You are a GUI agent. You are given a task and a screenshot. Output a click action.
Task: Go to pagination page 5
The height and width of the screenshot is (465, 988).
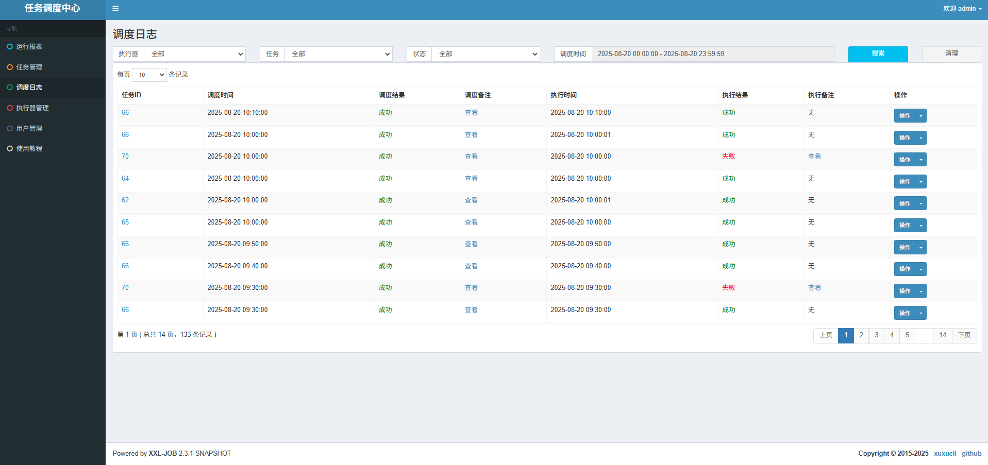pos(908,335)
